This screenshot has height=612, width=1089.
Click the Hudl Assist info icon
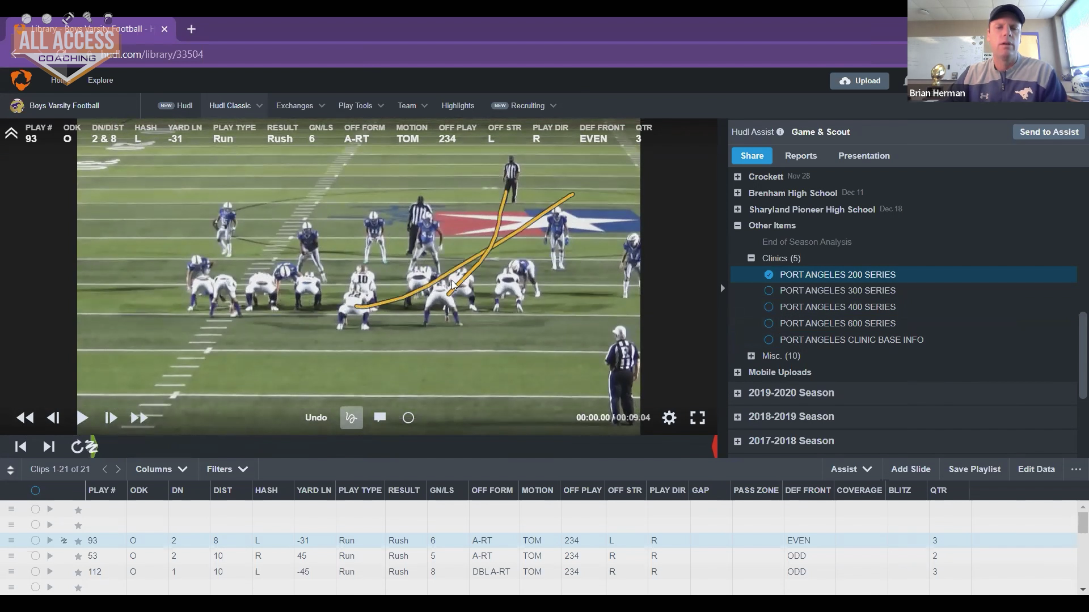(780, 132)
